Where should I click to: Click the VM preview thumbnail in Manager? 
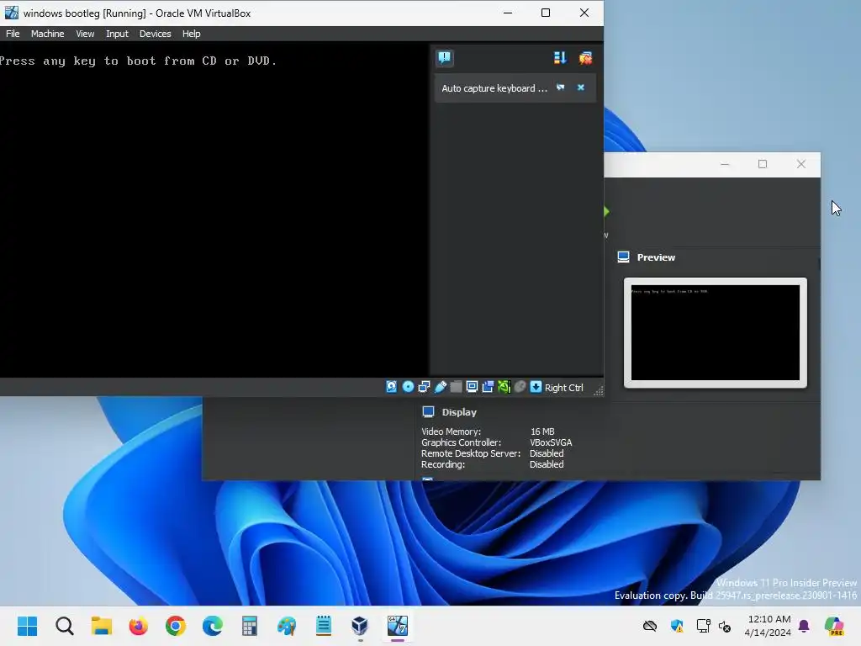pos(716,332)
